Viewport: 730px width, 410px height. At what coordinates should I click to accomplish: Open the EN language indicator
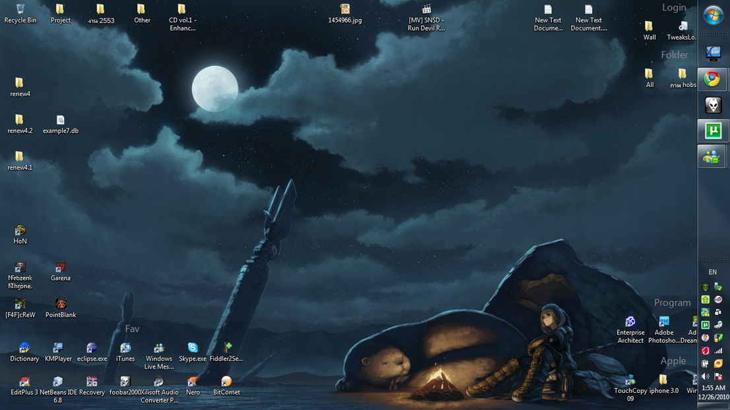click(x=713, y=272)
